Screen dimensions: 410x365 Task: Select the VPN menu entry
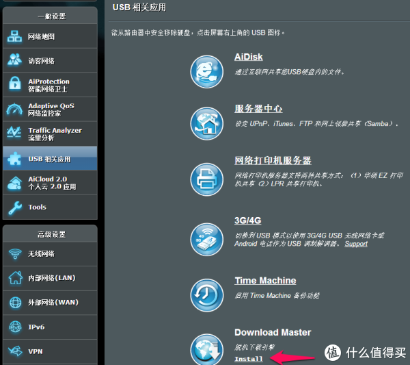50,351
